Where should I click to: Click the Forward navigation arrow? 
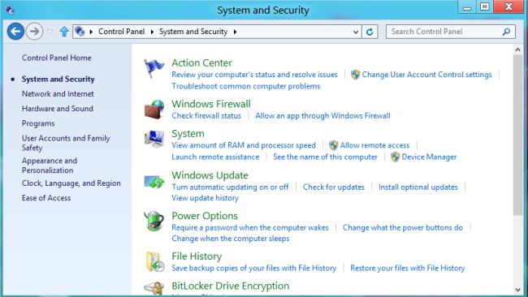(x=34, y=32)
